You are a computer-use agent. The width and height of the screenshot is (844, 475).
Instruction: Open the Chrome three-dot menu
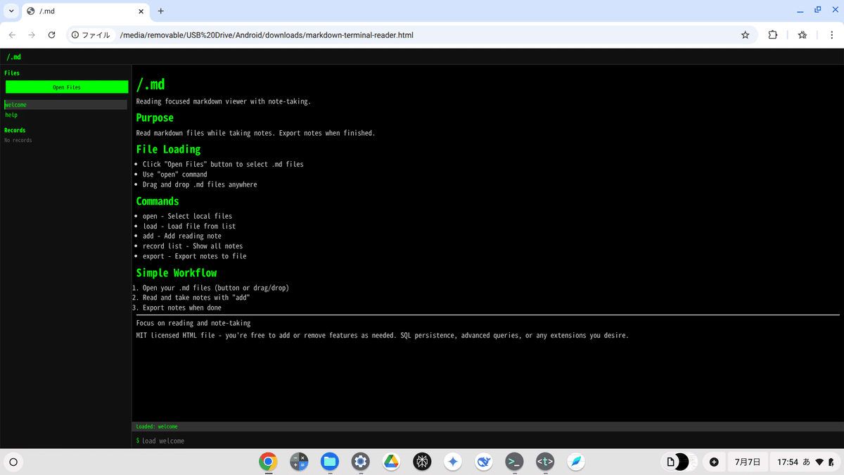[833, 34]
